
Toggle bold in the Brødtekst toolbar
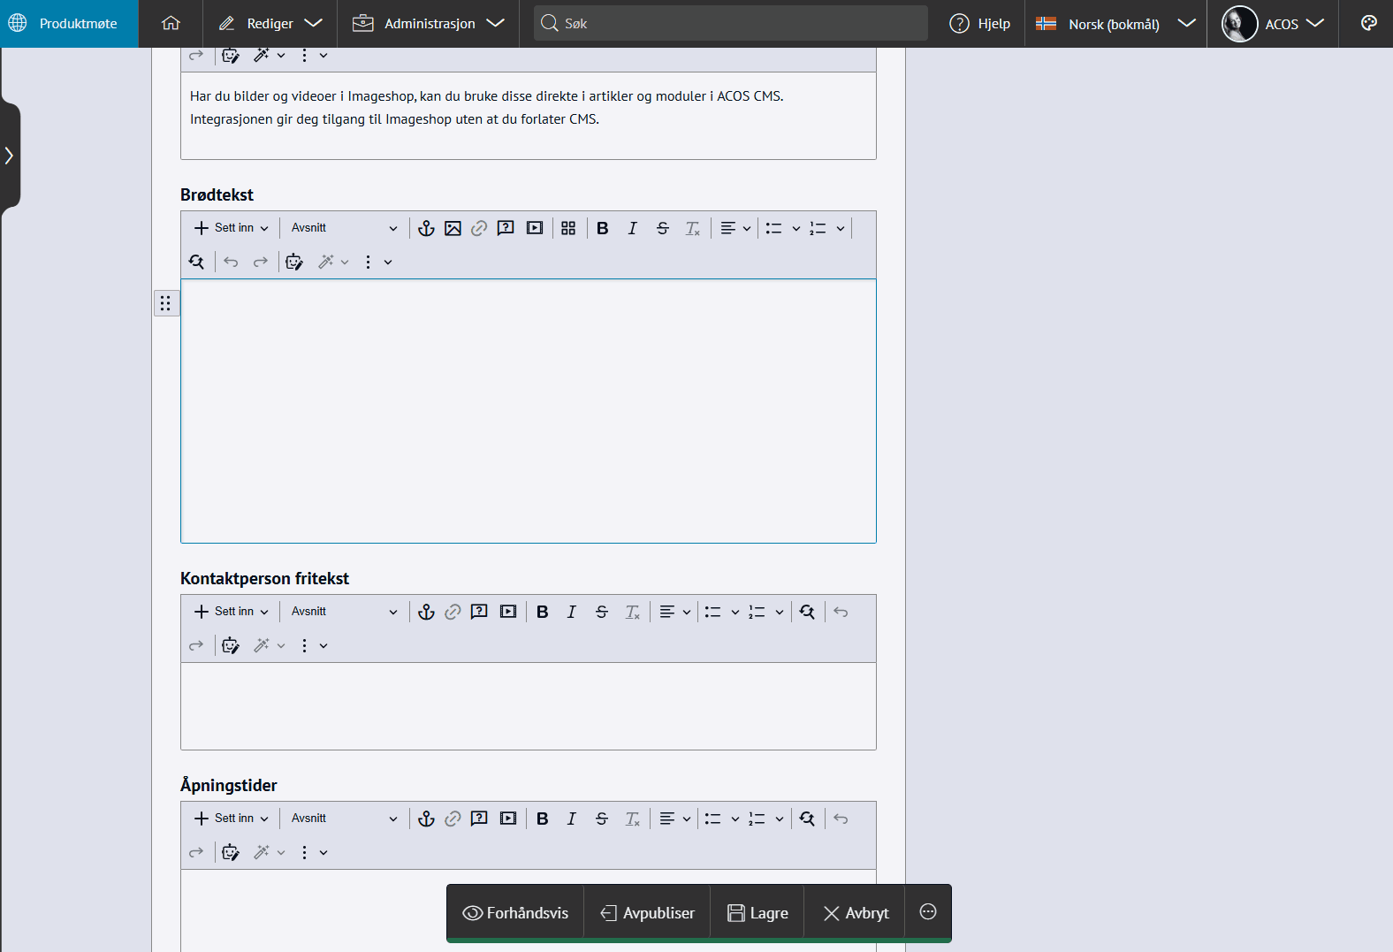tap(602, 228)
